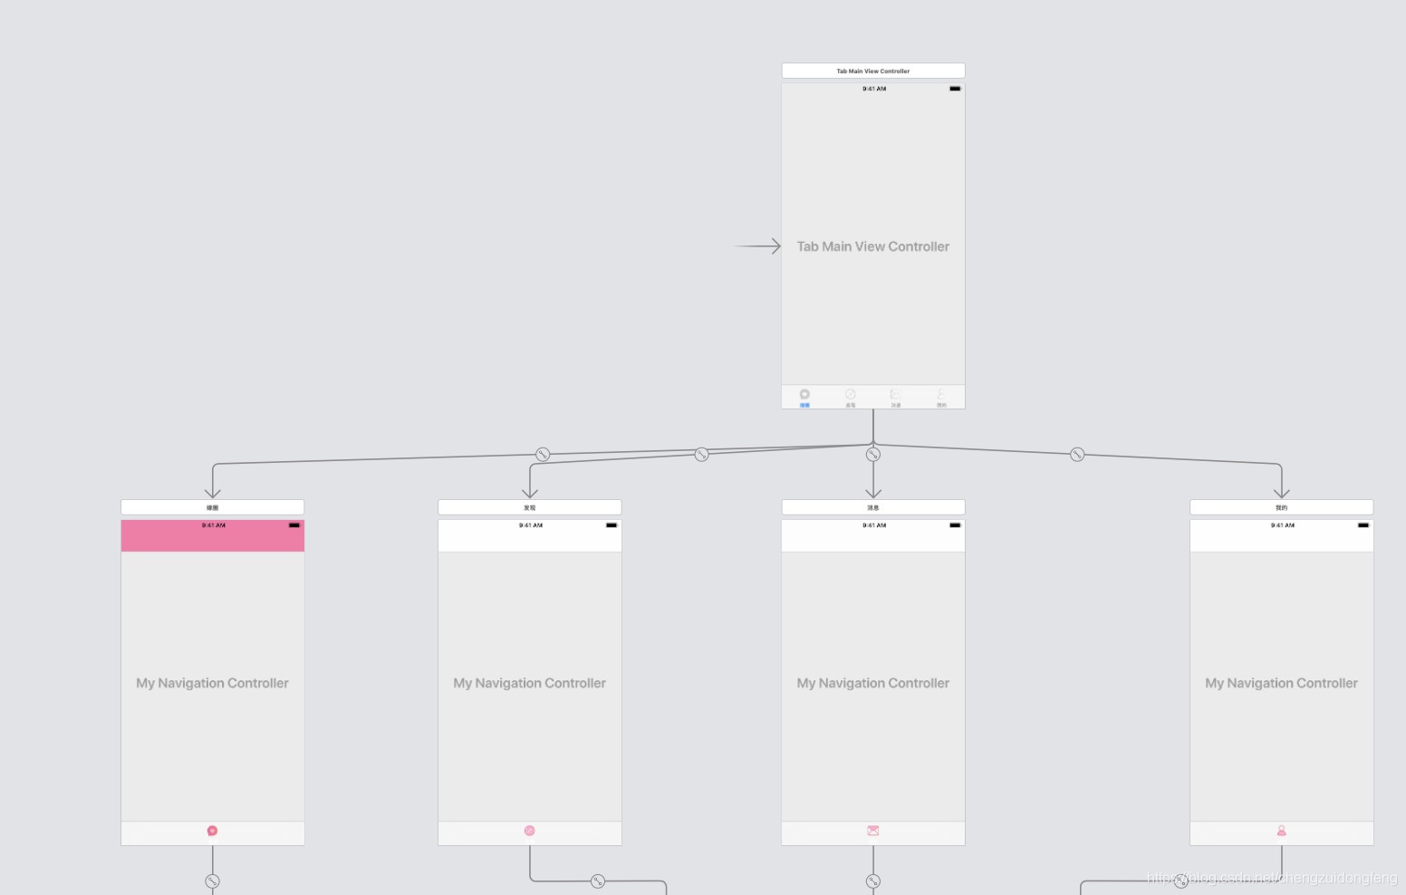Select the relationship segue leading to the 我的 scene
The width and height of the screenshot is (1406, 895).
[1077, 454]
